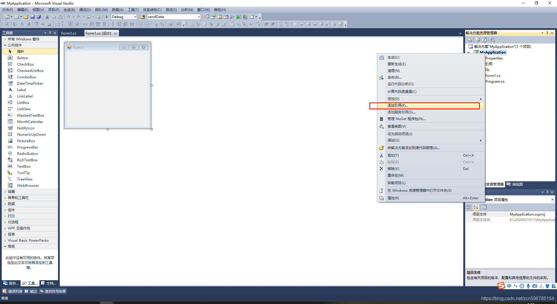The width and height of the screenshot is (557, 304).
Task: Save the current file with the disk icon
Action: (32, 17)
